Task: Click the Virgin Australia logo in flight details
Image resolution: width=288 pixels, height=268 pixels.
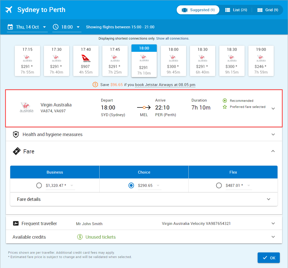Action: tap(27, 107)
